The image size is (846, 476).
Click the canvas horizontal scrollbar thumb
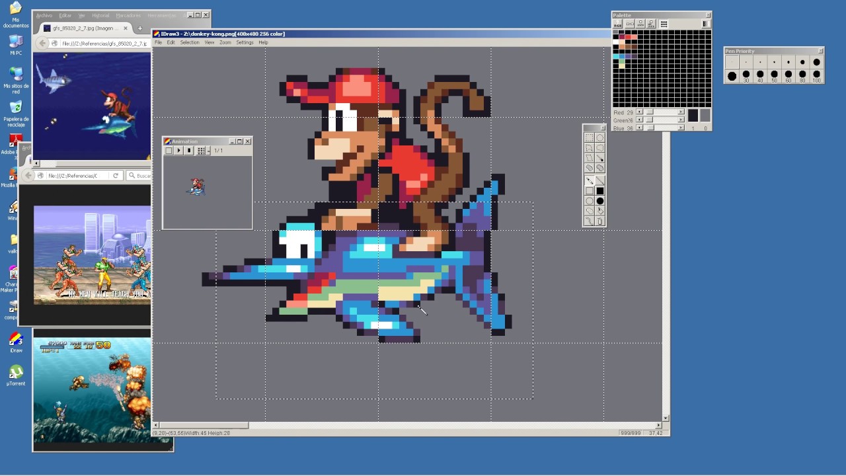point(204,425)
